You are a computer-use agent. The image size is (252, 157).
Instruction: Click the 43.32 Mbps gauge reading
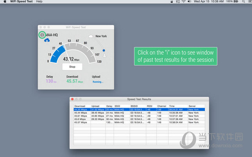(71, 59)
